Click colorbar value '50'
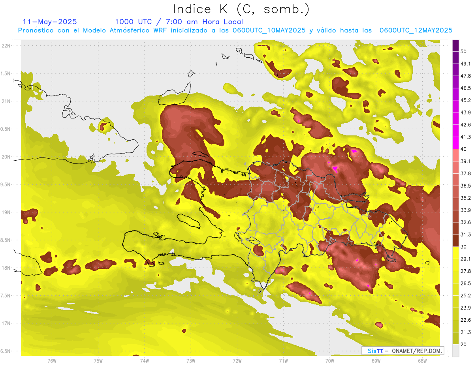The image size is (474, 366). (x=464, y=51)
